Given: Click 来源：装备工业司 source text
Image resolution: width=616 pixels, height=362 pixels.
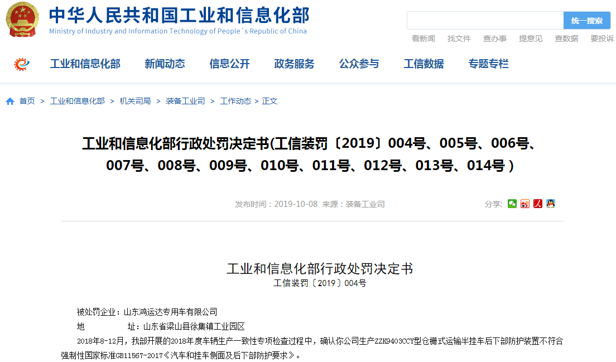Looking at the screenshot, I should pyautogui.click(x=353, y=204).
